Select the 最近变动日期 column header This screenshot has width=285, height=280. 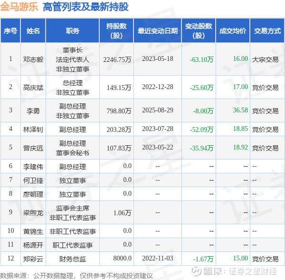[x=158, y=31]
